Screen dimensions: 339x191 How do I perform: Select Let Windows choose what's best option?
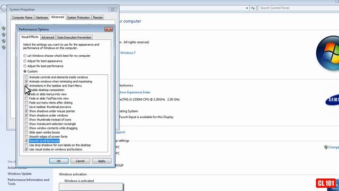[x=25, y=56]
